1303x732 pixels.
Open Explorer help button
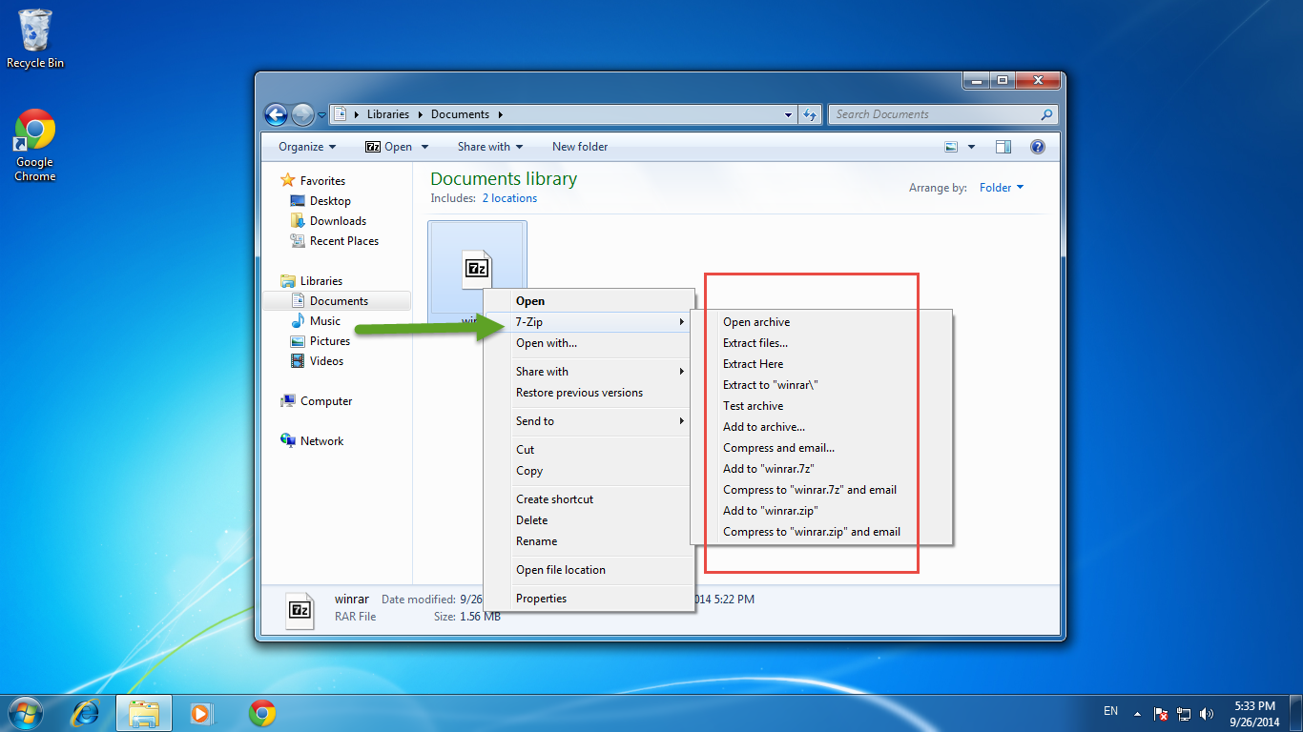(1038, 147)
